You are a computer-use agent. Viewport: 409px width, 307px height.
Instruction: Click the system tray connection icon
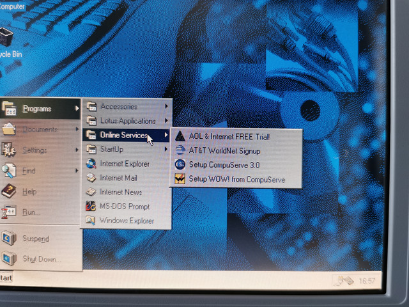point(345,281)
